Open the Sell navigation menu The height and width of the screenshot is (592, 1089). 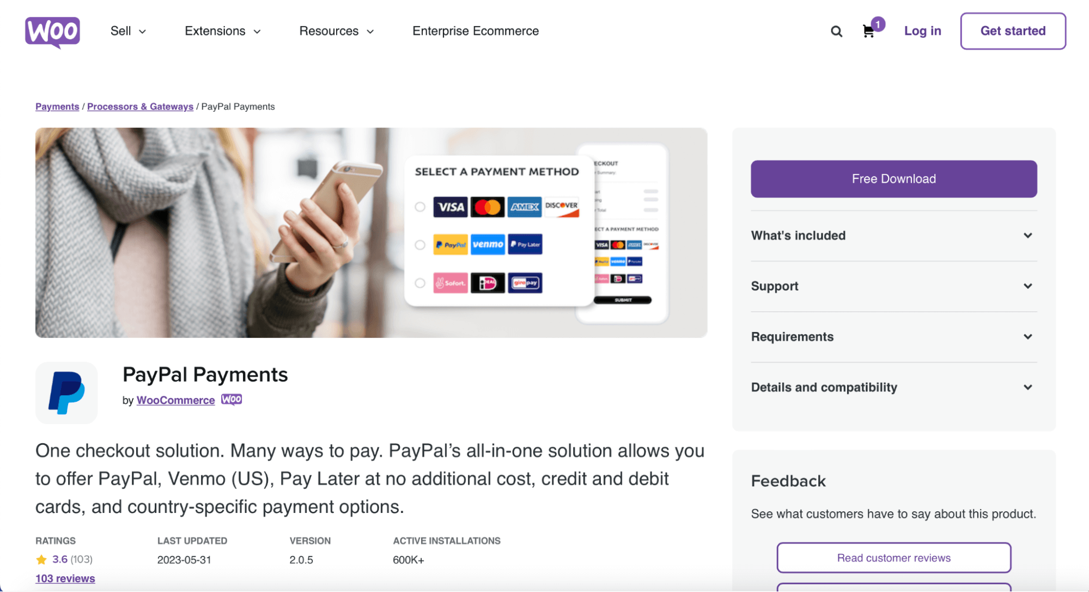(127, 30)
